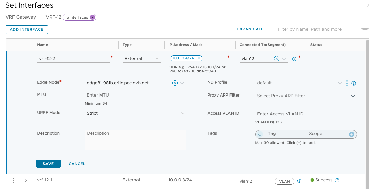
Task: Click Expand All link
Action: 250,29
